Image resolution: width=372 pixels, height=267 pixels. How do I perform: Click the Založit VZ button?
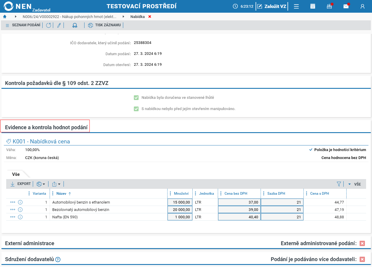pos(272,6)
